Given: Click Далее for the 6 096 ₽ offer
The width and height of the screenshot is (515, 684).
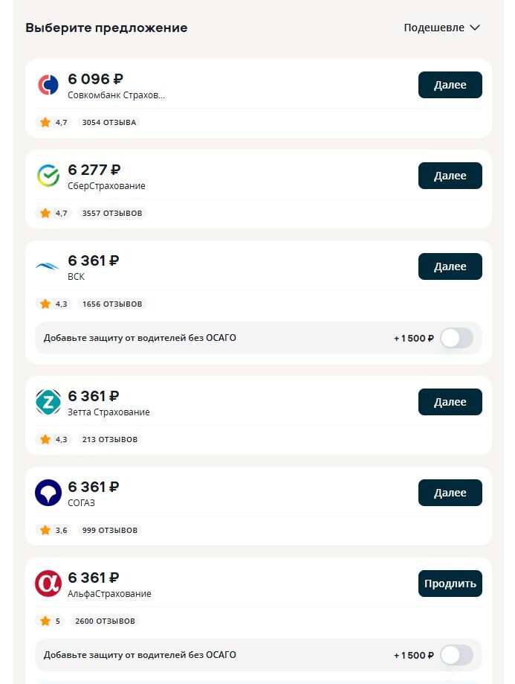Looking at the screenshot, I should click(x=450, y=85).
